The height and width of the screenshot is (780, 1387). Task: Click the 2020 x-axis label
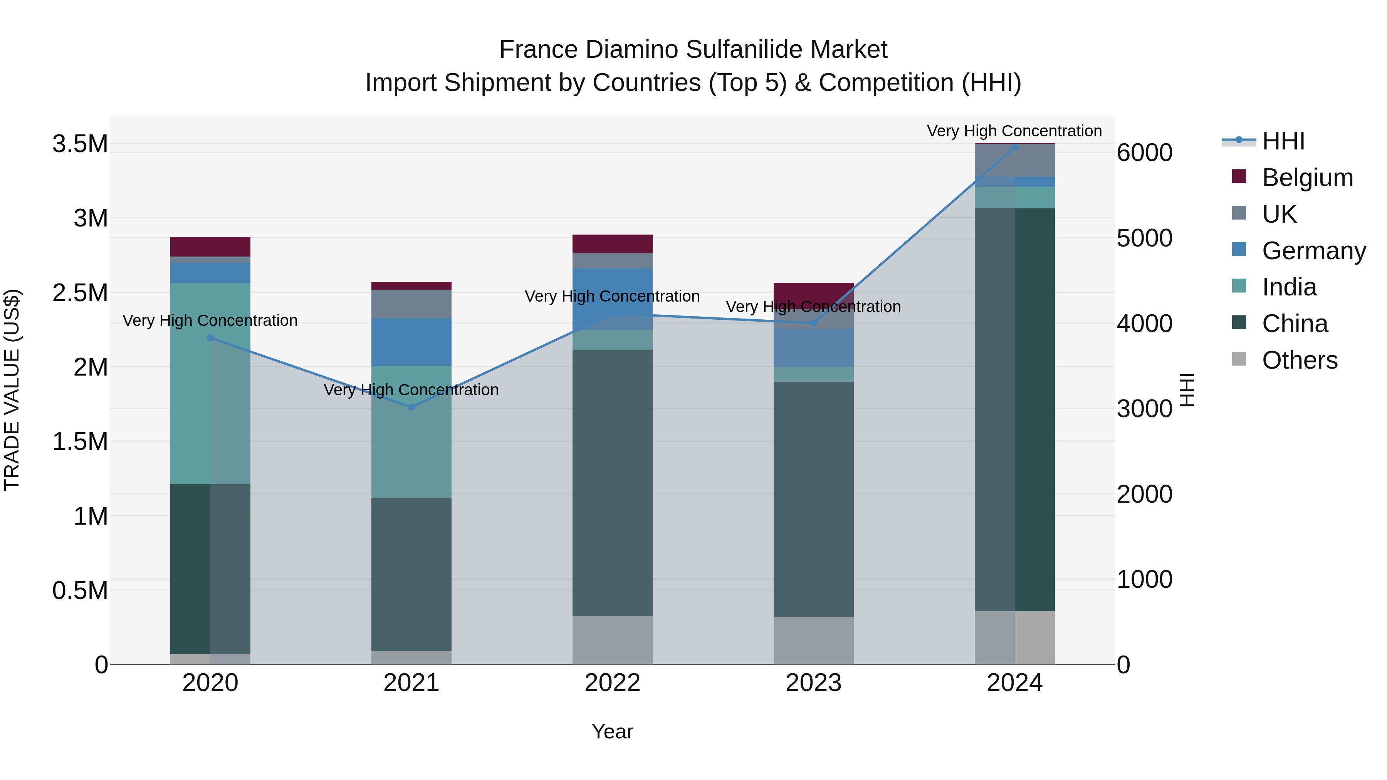[210, 683]
